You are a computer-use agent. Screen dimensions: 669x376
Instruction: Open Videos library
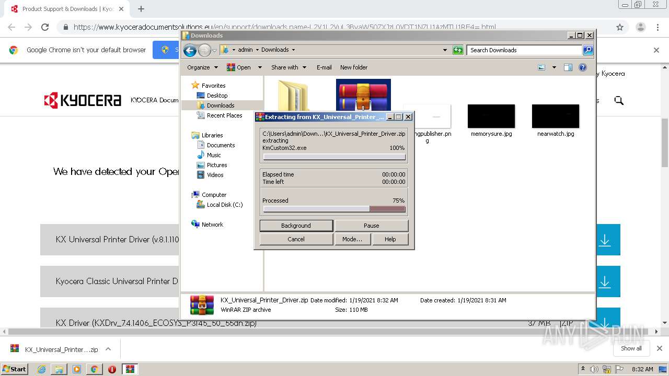[x=215, y=175]
